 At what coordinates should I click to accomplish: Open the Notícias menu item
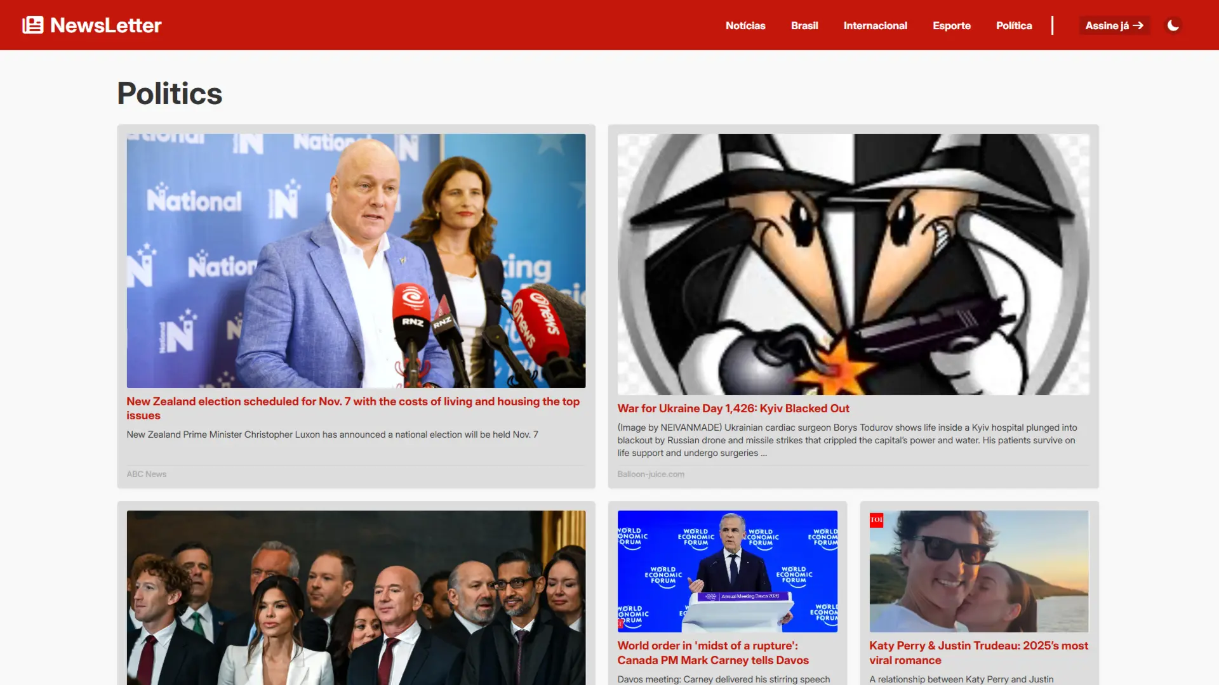(x=745, y=25)
